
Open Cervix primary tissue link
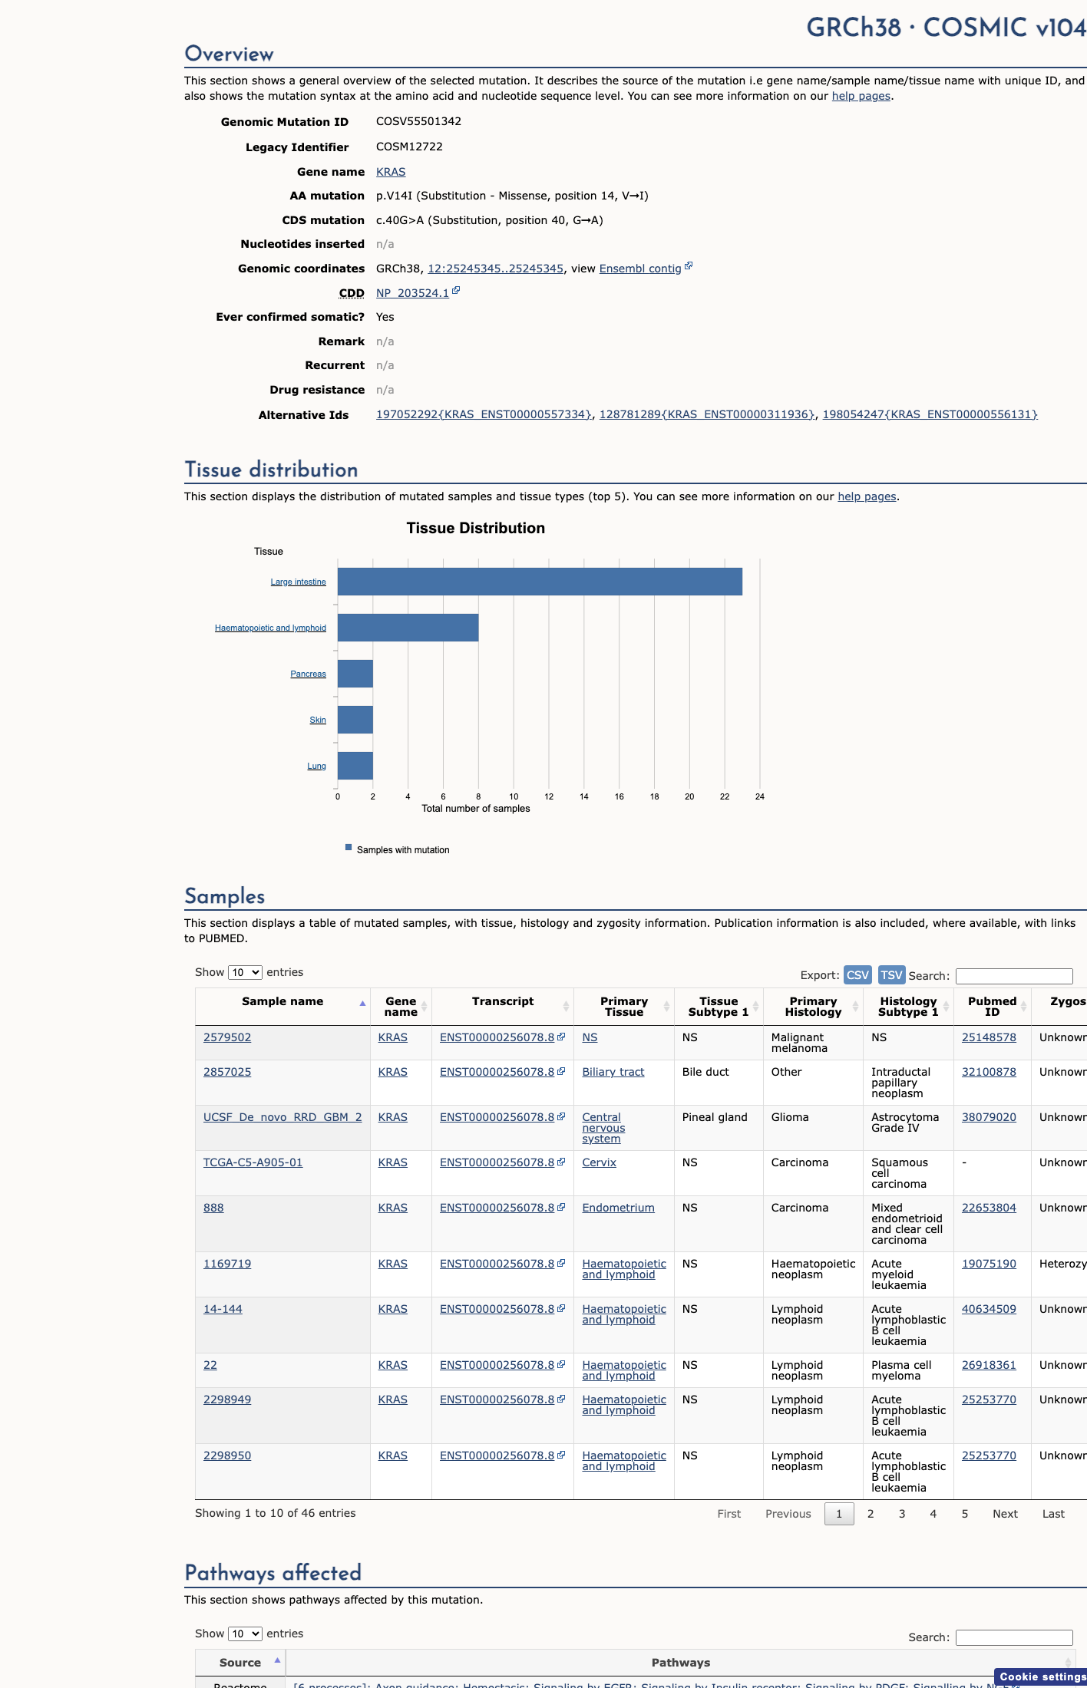coord(599,1162)
